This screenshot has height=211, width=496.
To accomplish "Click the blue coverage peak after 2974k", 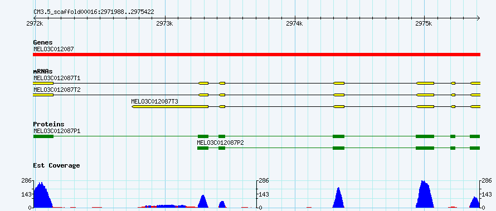I will (x=338, y=198).
